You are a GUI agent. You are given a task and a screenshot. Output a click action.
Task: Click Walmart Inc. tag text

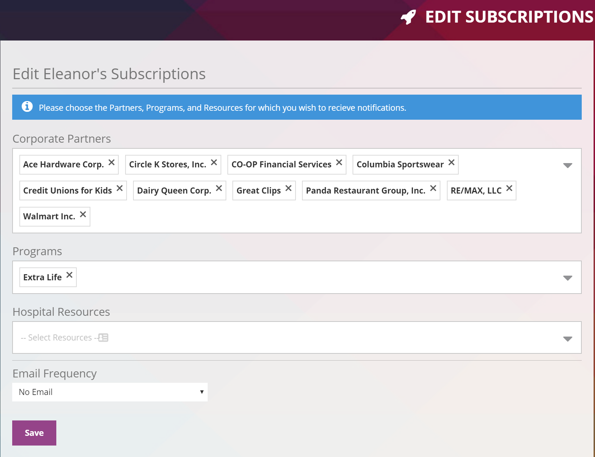coord(49,216)
